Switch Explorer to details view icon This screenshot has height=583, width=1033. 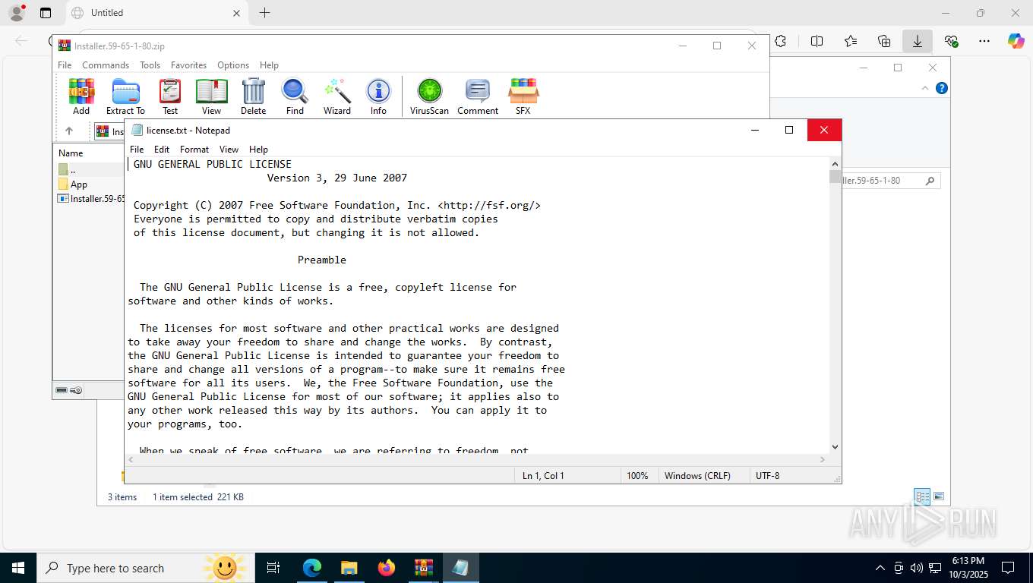(x=922, y=497)
